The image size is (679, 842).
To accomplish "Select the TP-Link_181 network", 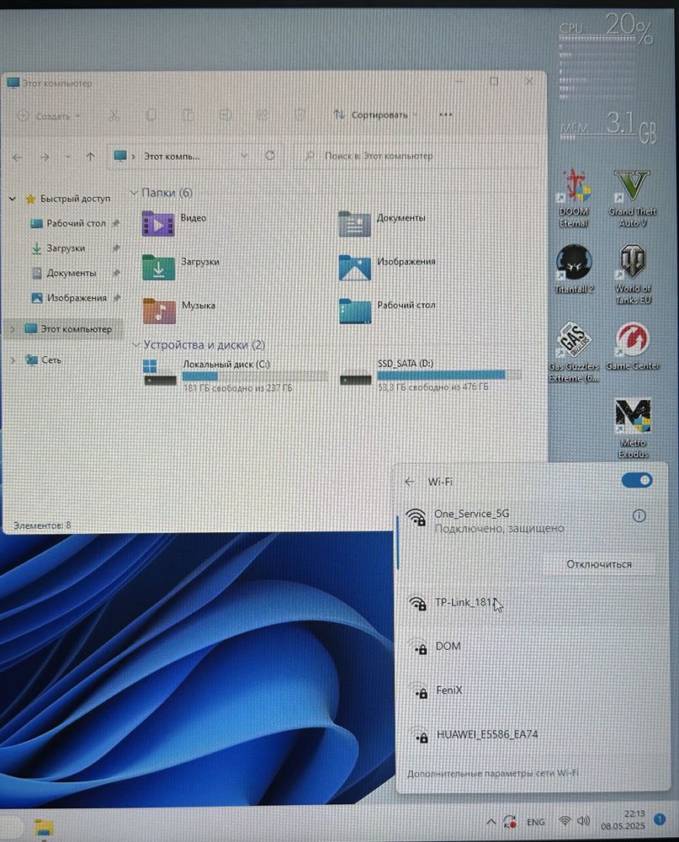I will pos(532,603).
